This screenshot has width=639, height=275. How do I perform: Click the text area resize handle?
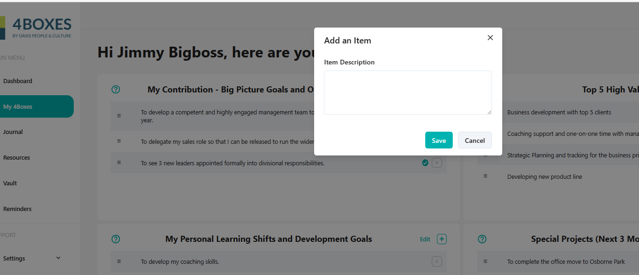coord(489,112)
